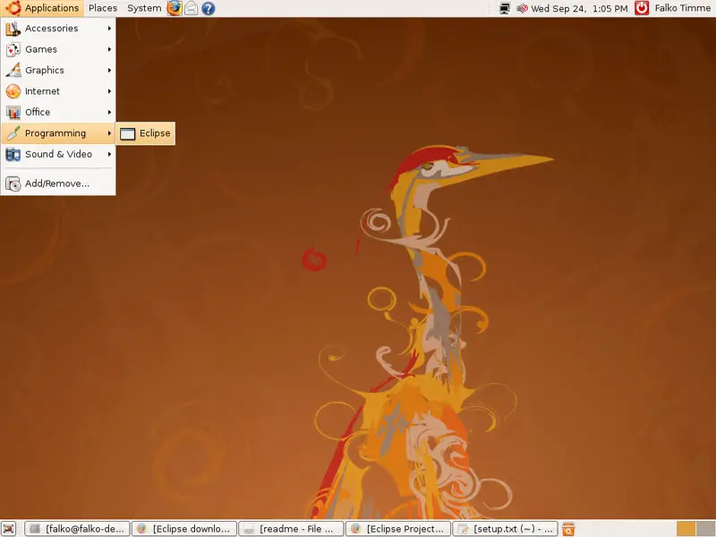
Task: Open the Falko Timme user switcher
Action: tap(682, 8)
